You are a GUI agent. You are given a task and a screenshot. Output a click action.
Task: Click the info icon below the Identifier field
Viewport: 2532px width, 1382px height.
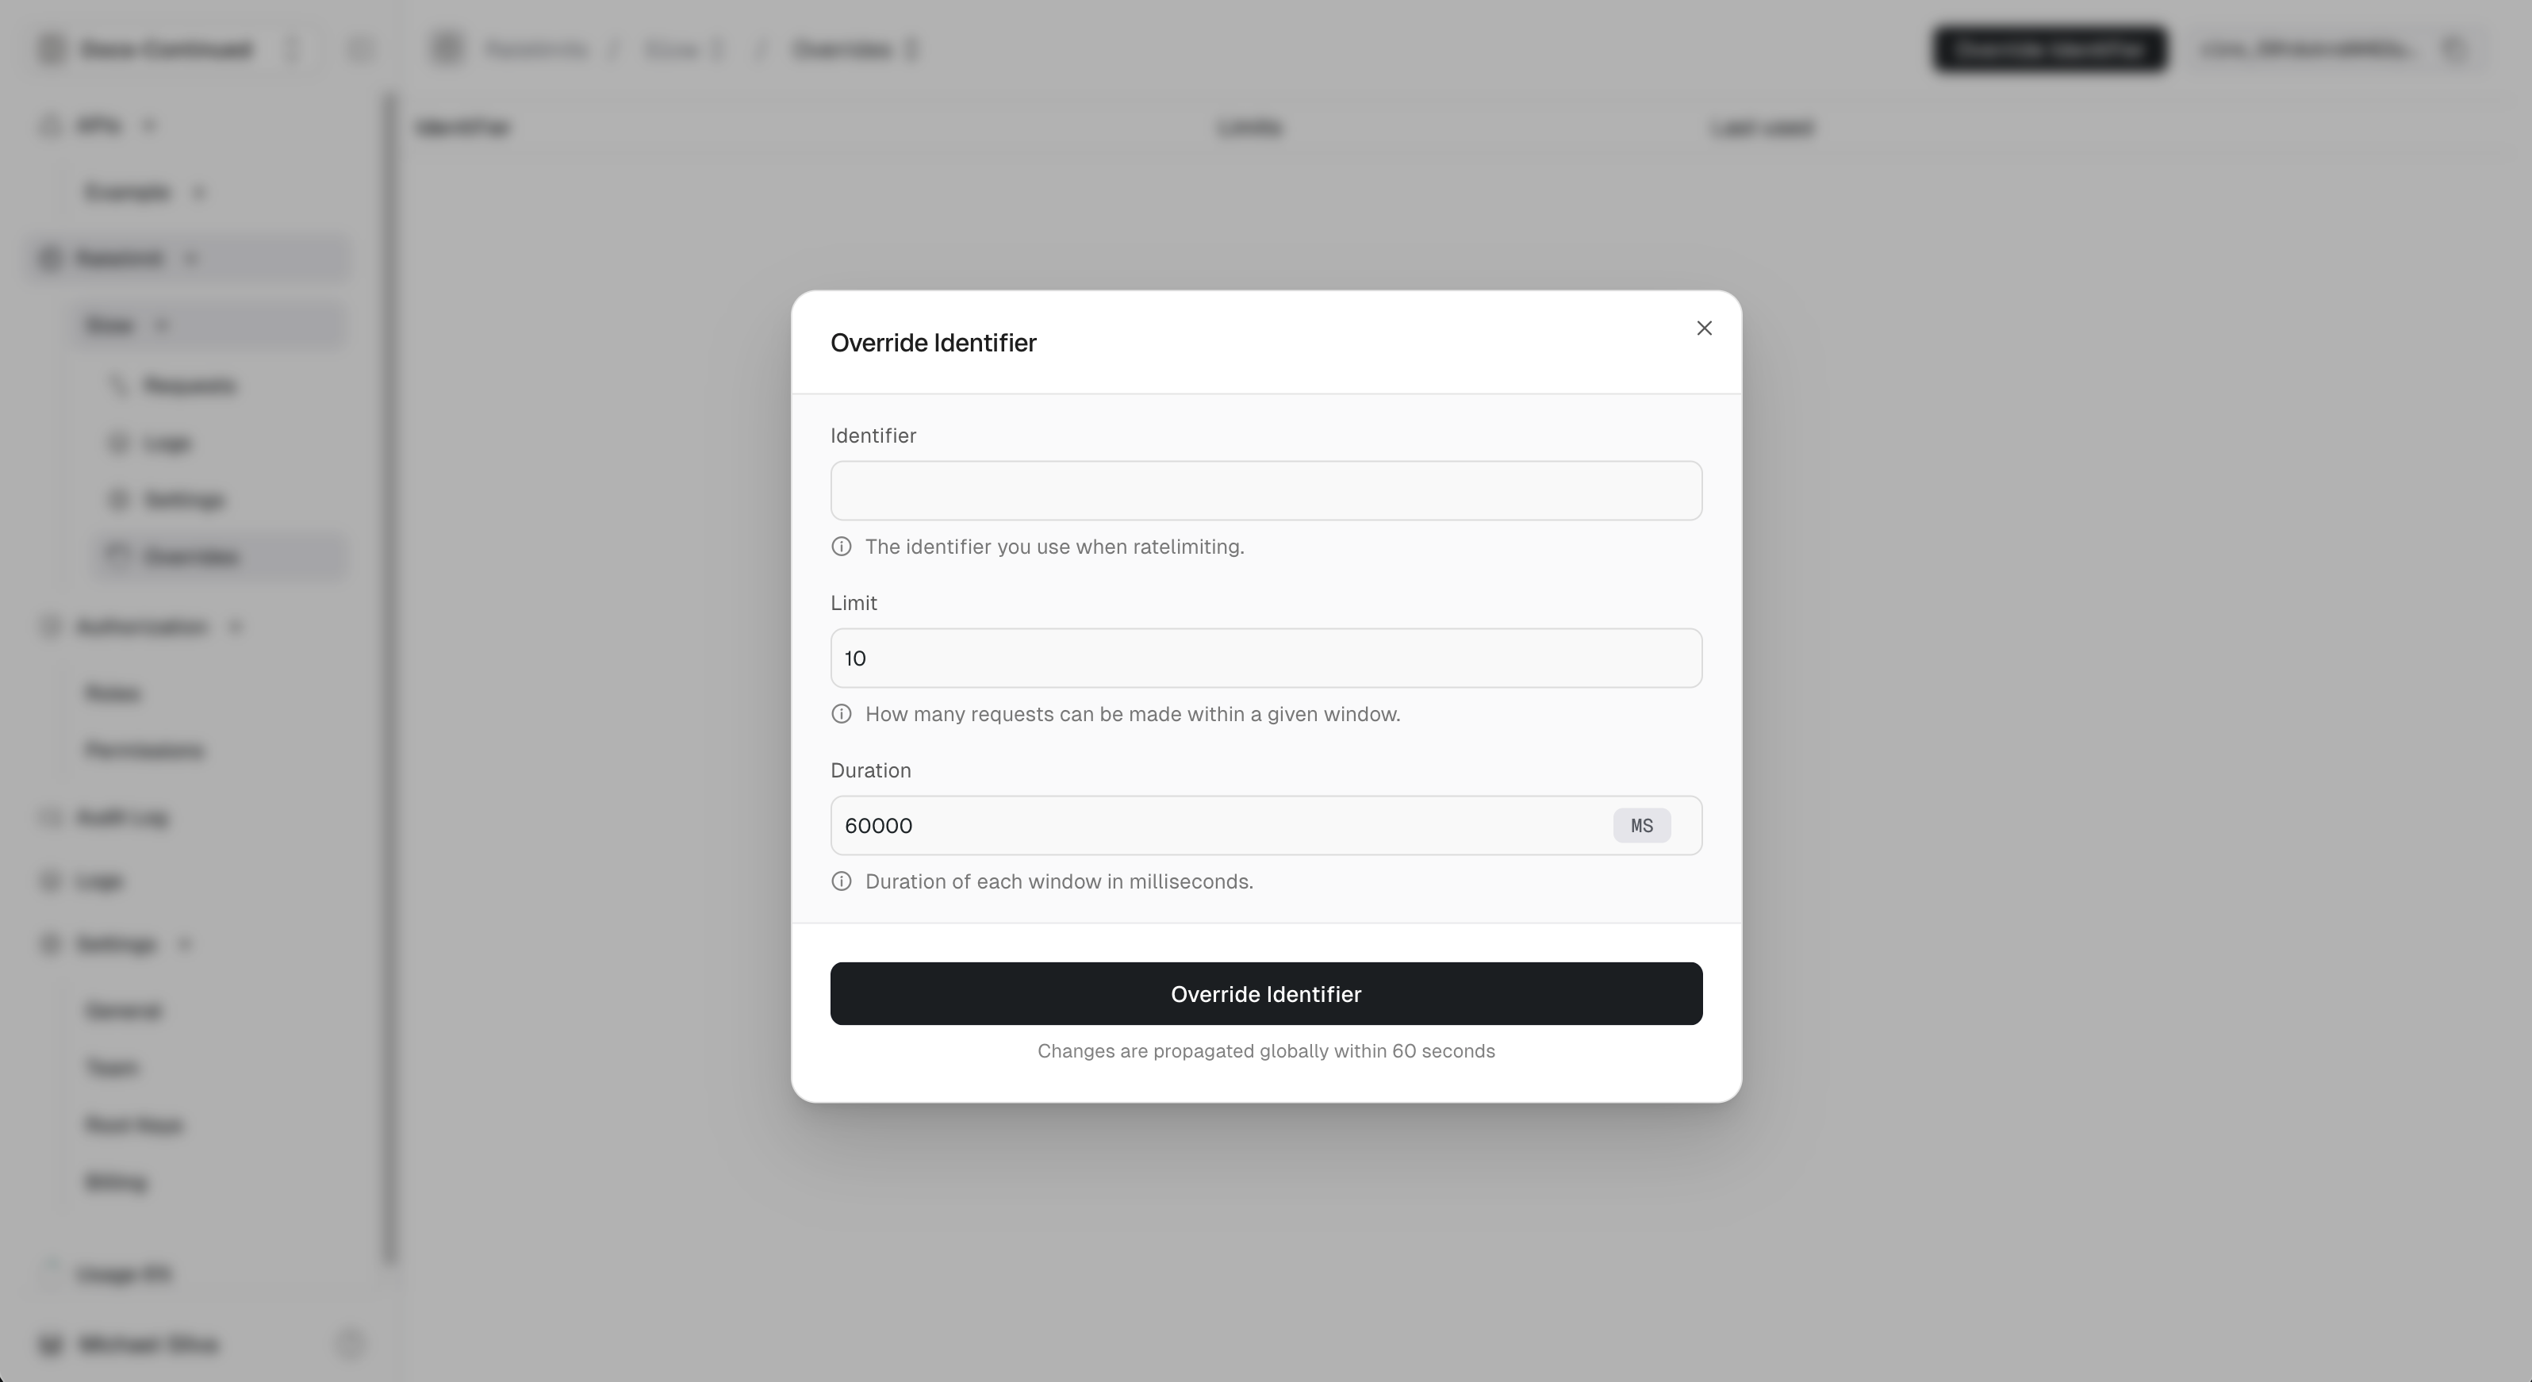click(842, 547)
